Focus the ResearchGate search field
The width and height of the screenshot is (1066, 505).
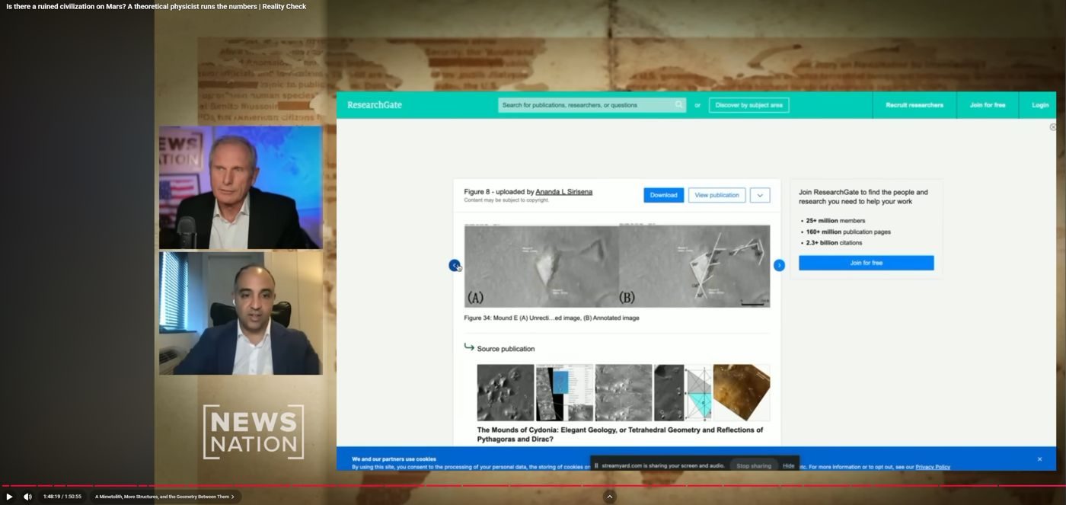pyautogui.click(x=592, y=105)
